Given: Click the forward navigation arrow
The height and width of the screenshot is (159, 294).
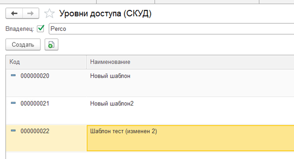Looking at the screenshot, I should (30, 14).
